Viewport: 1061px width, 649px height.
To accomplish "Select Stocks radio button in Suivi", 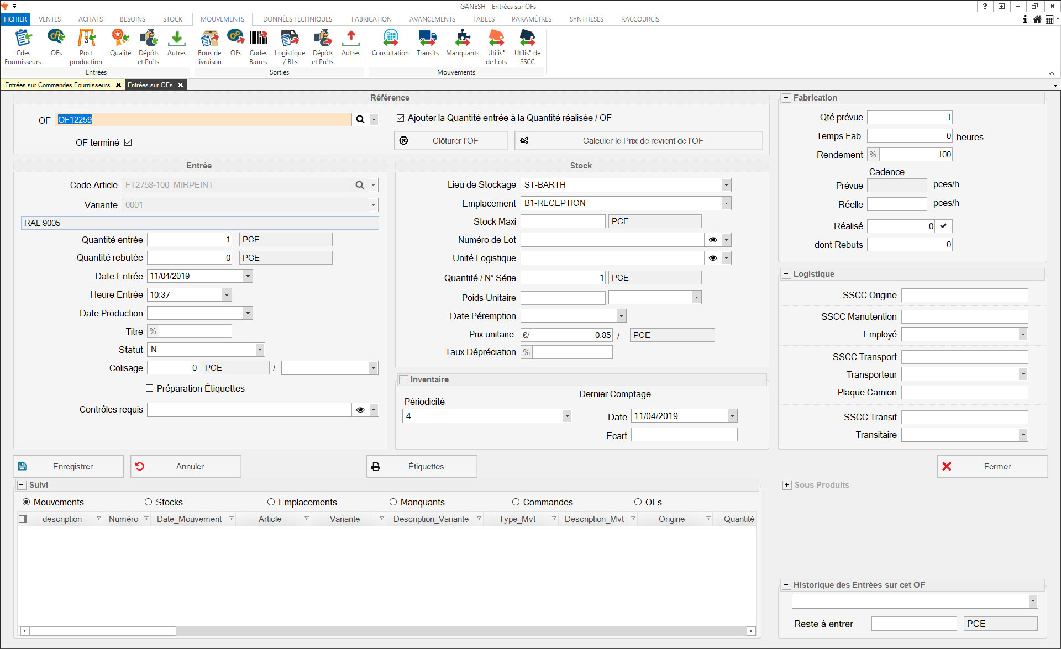I will (149, 502).
